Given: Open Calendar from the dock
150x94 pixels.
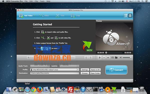Looking at the screenshot, I should point(58,89).
